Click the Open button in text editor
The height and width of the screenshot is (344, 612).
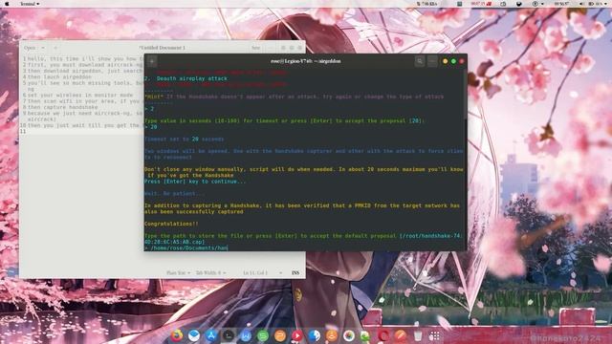coord(30,48)
